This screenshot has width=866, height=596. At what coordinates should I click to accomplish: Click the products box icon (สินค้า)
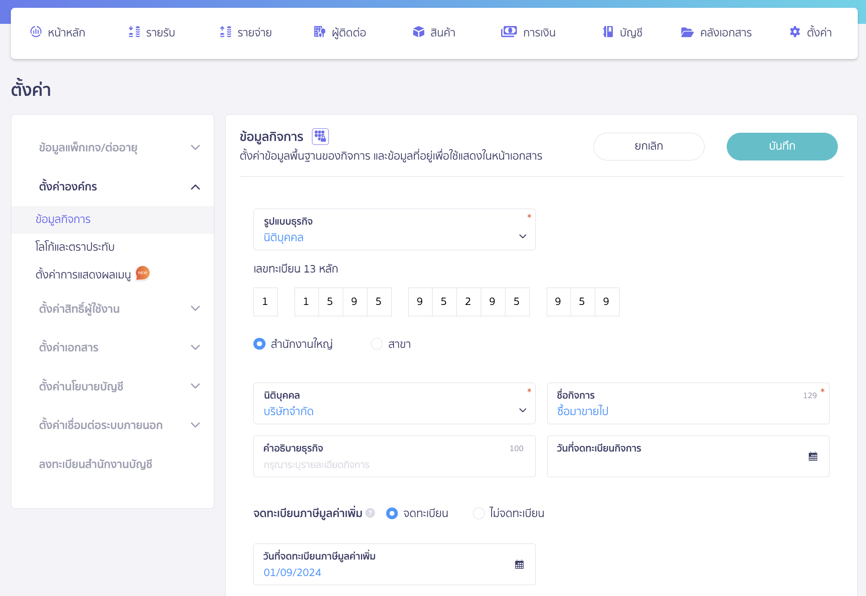pos(418,32)
